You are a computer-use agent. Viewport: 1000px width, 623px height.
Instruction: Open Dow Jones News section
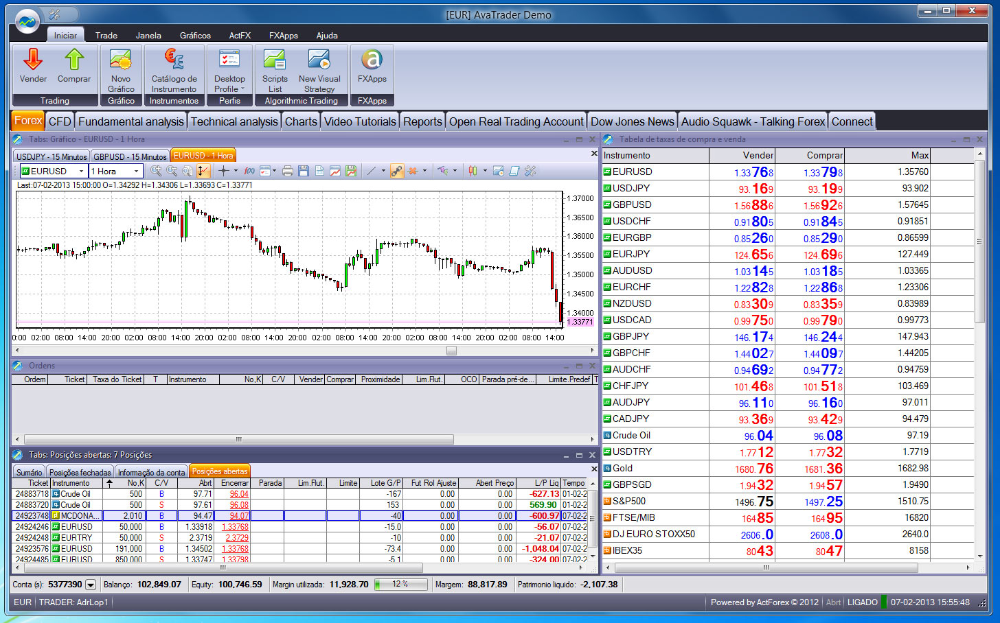click(x=633, y=121)
